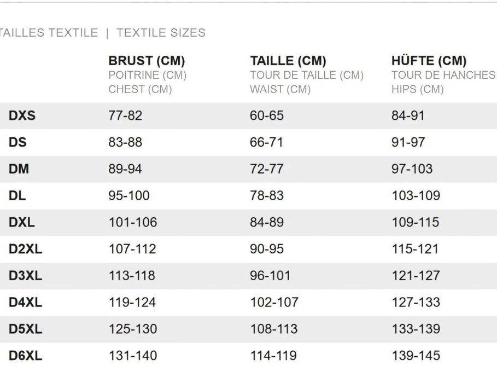Viewport: 497px width, 383px height.
Task: Select the HÜFTE (CM) column header
Action: tap(429, 60)
